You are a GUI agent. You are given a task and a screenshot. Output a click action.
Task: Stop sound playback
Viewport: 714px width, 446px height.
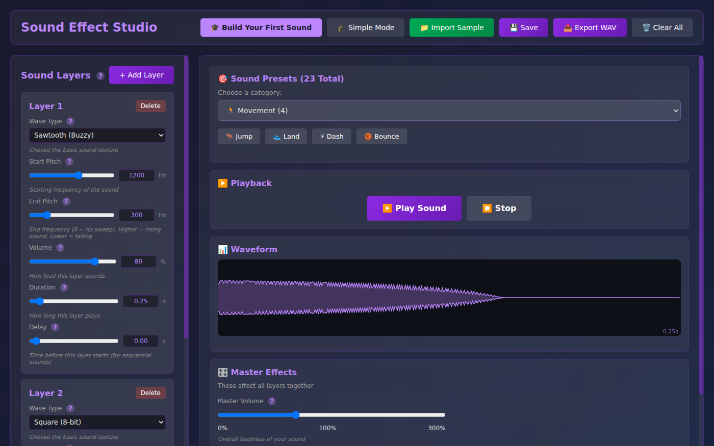coord(499,208)
